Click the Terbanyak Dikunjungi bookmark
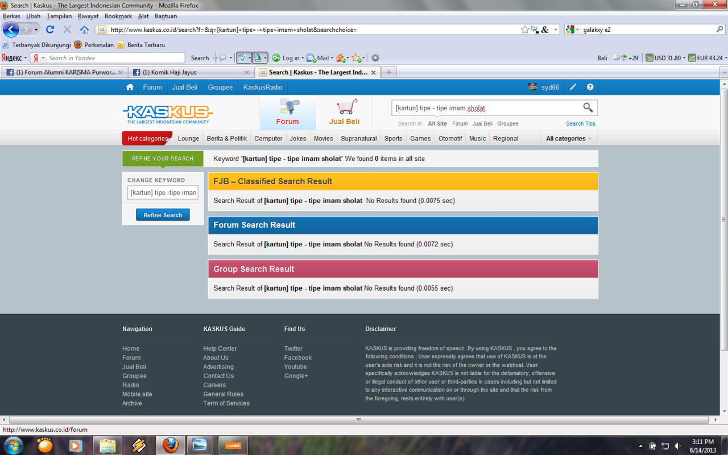 point(36,45)
